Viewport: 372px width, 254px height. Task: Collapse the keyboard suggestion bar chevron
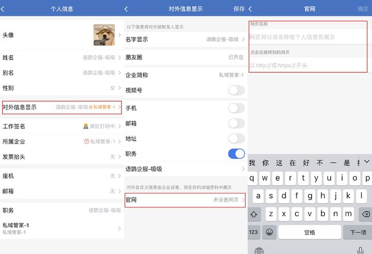(x=366, y=162)
